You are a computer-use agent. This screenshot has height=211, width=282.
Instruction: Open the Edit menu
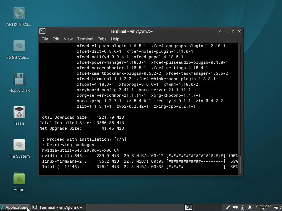(x=56, y=39)
